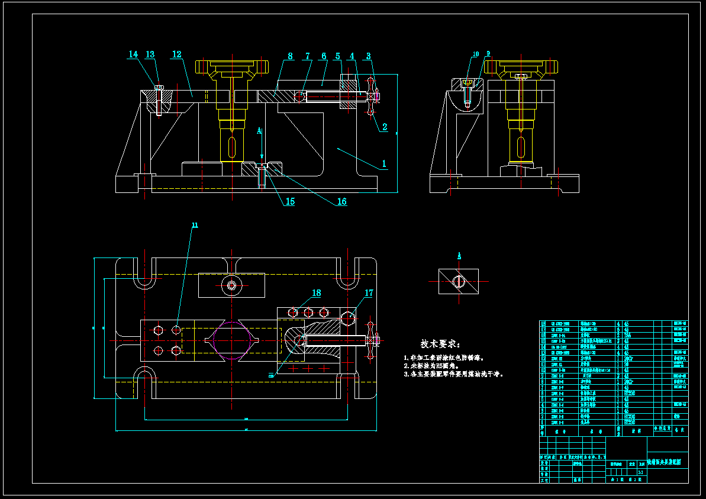
Task: Select part balloon number 13
Action: pyautogui.click(x=150, y=54)
